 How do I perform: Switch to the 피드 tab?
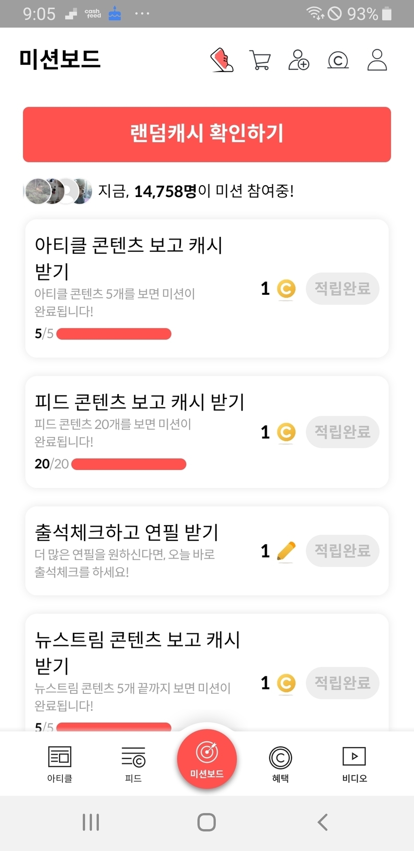133,764
